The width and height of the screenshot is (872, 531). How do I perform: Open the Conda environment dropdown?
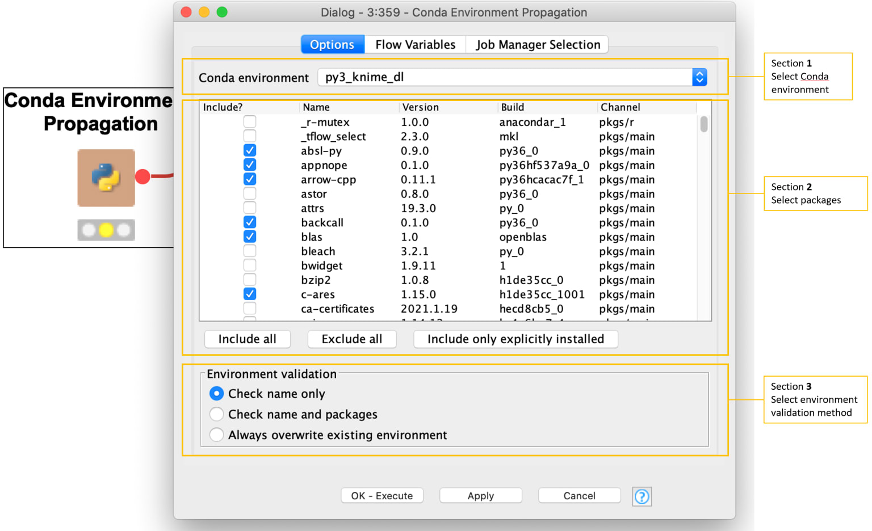click(513, 77)
